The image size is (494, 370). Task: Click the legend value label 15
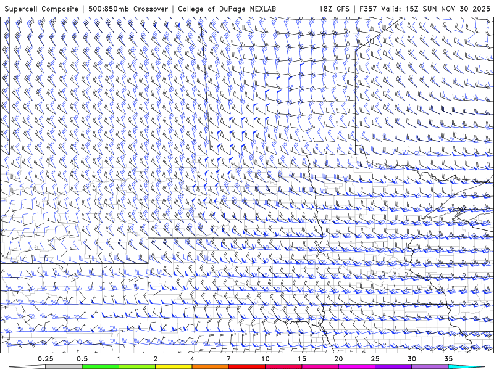coord(302,359)
